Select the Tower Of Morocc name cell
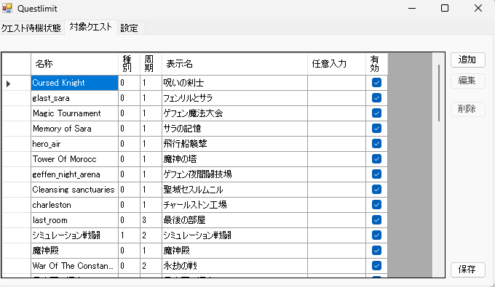 click(x=74, y=159)
